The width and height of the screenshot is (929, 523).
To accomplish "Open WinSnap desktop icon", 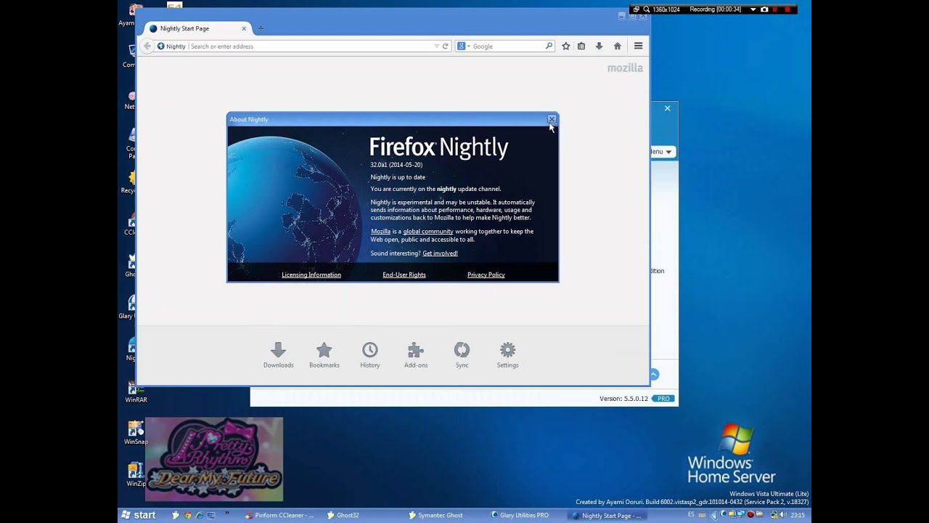I will click(x=135, y=433).
